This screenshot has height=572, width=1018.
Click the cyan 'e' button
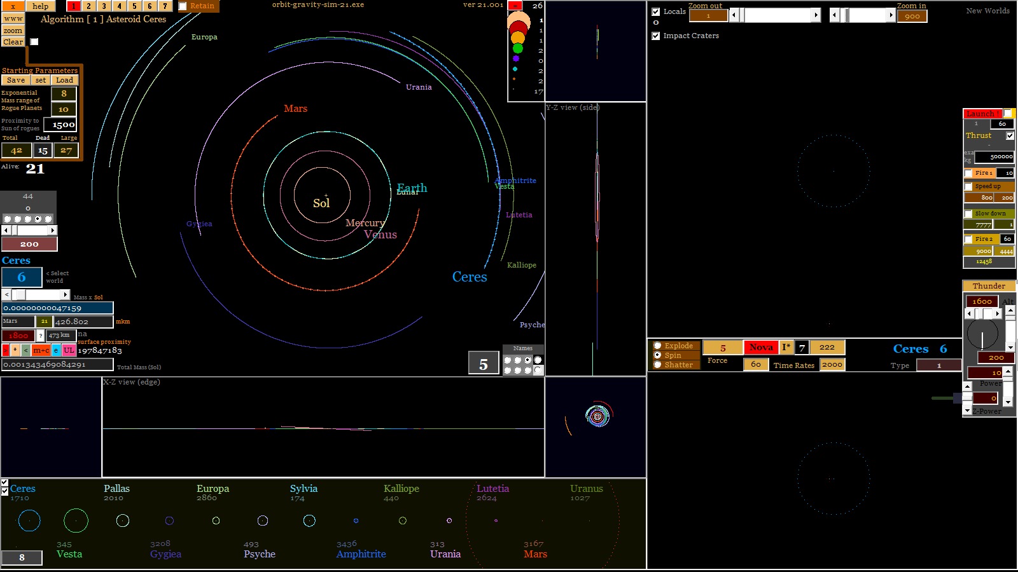tap(56, 350)
